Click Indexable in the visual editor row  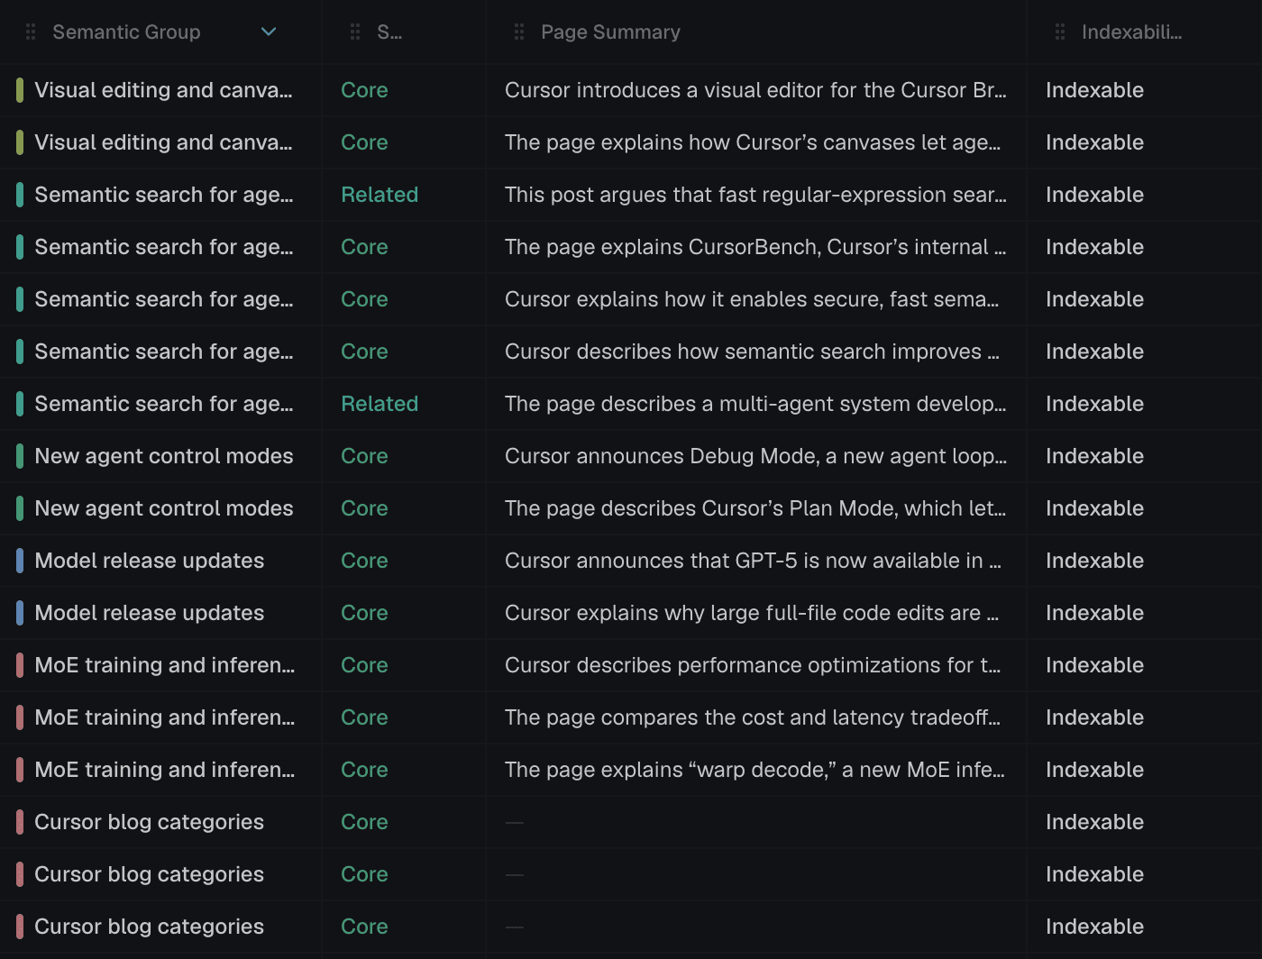1094,90
